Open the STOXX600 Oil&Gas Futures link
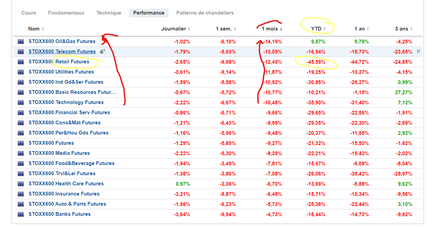 pos(62,41)
